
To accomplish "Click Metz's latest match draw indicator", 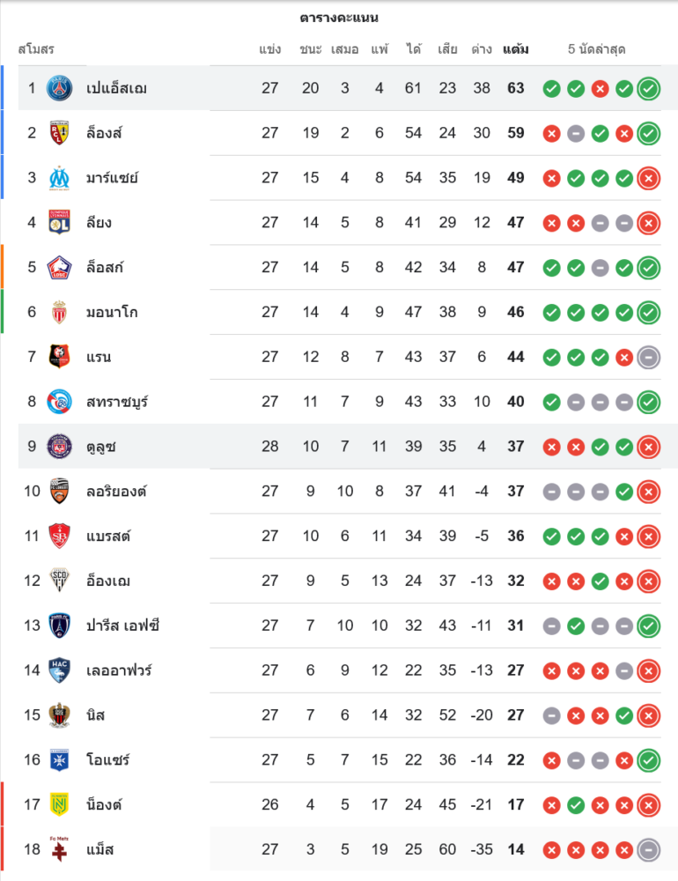I will [x=649, y=849].
